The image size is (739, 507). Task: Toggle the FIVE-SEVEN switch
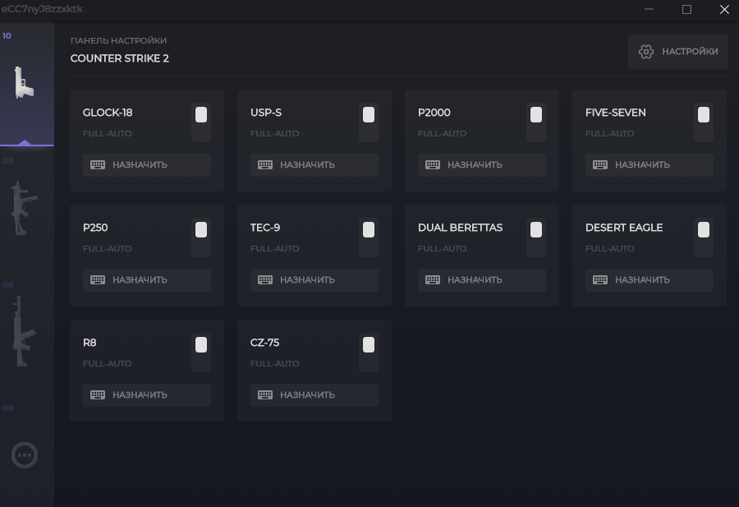pyautogui.click(x=704, y=122)
